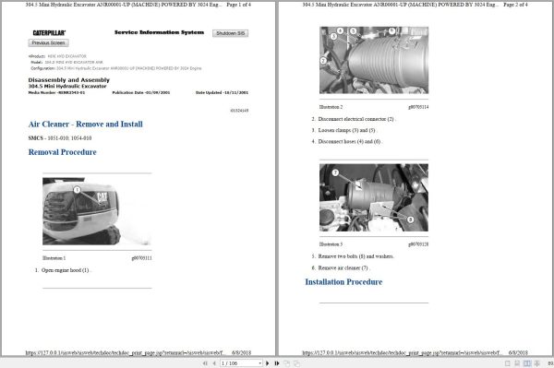Click the next view icon in bottom toolbar
Viewport: 554px width, 368px height.
point(296,363)
